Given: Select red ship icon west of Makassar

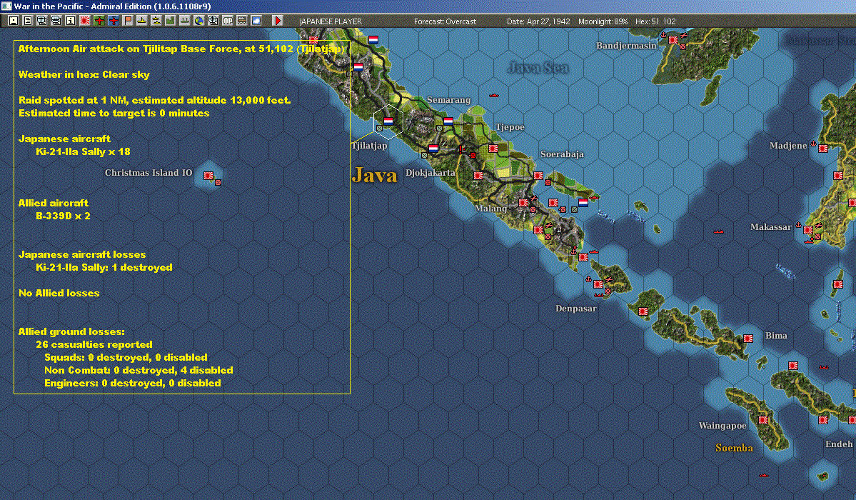Looking at the screenshot, I should [718, 231].
